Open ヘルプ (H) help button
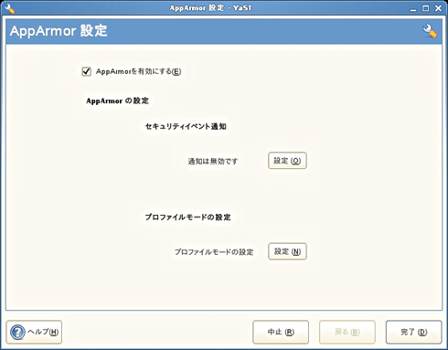The image size is (448, 350). 34,332
